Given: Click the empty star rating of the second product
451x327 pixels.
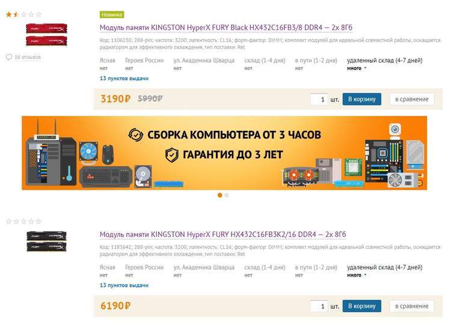Looking at the screenshot, I should click(24, 221).
